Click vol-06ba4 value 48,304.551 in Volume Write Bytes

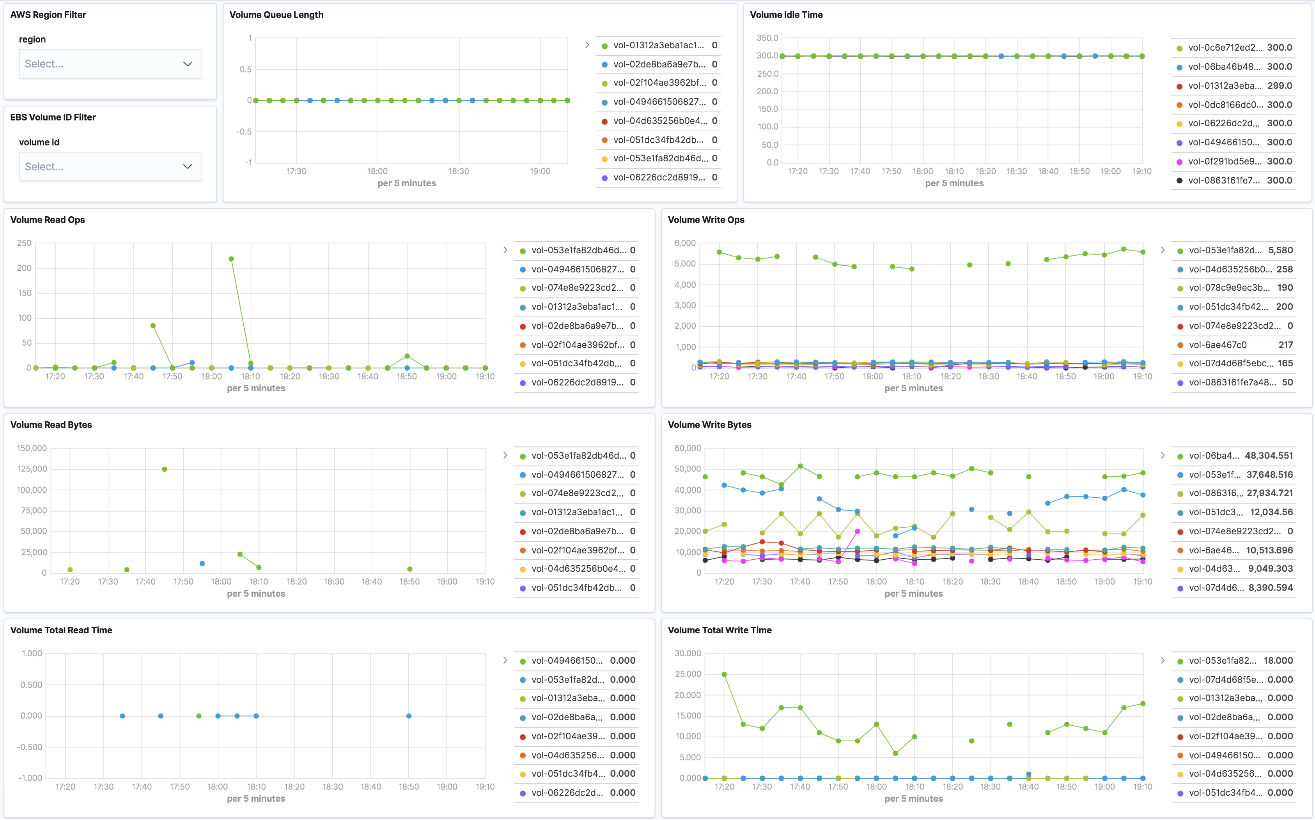click(x=1269, y=456)
